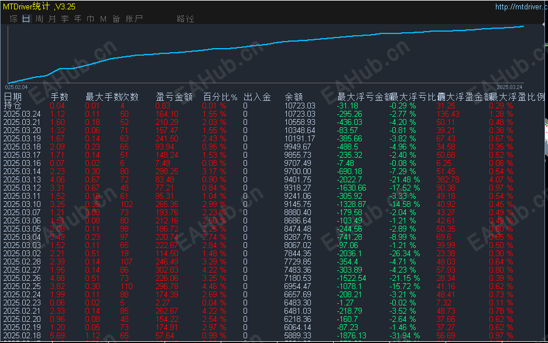Viewport: 548px width, 343px height.
Task: Click the blue equity curve line
Action: pyautogui.click(x=266, y=44)
